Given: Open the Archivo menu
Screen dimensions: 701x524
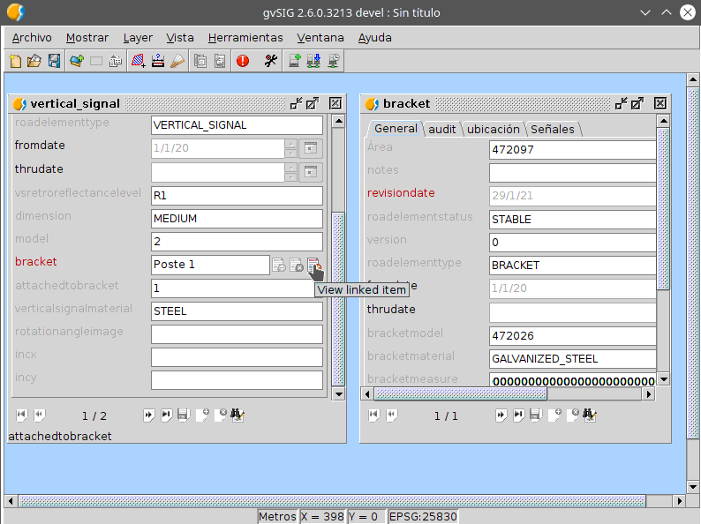Looking at the screenshot, I should click(32, 38).
